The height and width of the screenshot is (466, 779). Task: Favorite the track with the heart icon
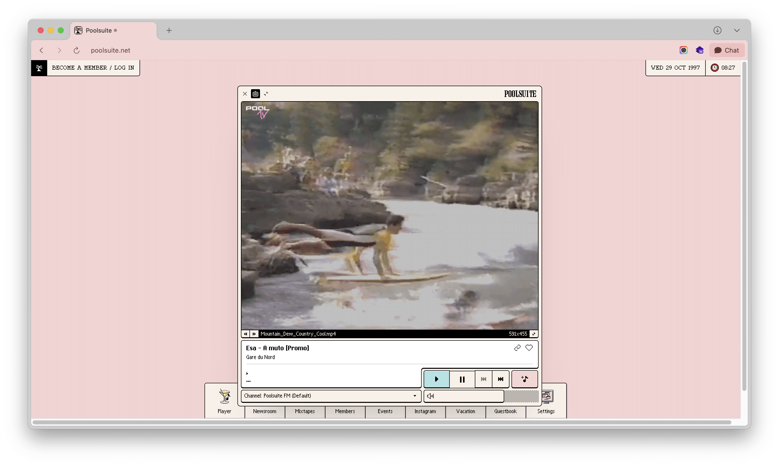529,347
